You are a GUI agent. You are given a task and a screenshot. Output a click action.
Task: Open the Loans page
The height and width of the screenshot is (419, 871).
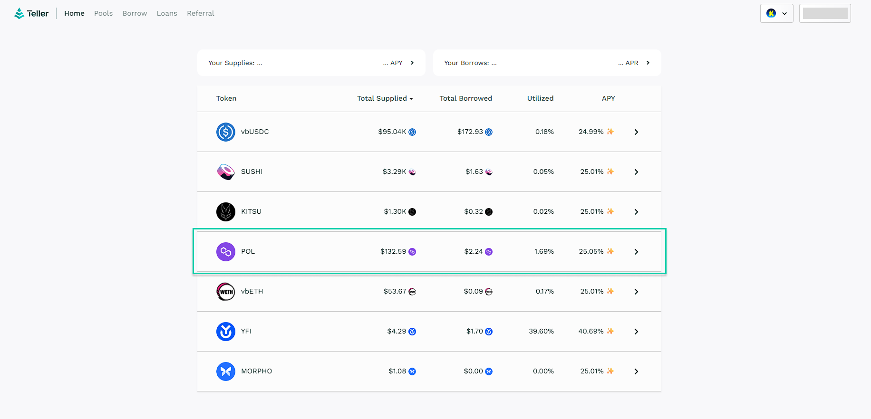point(167,13)
